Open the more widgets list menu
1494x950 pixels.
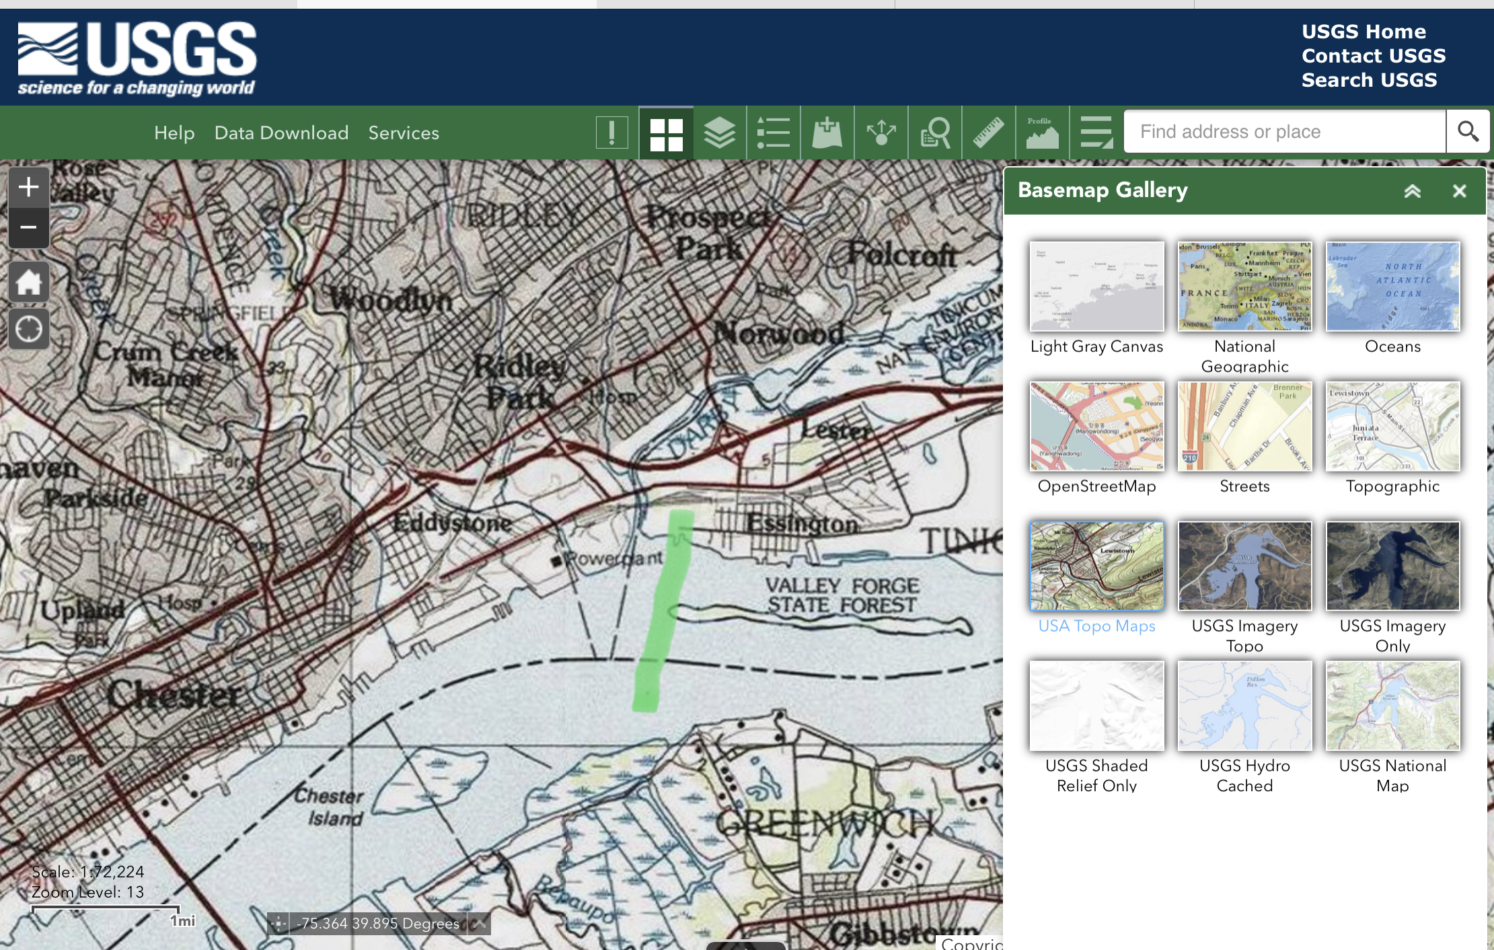click(x=1096, y=133)
